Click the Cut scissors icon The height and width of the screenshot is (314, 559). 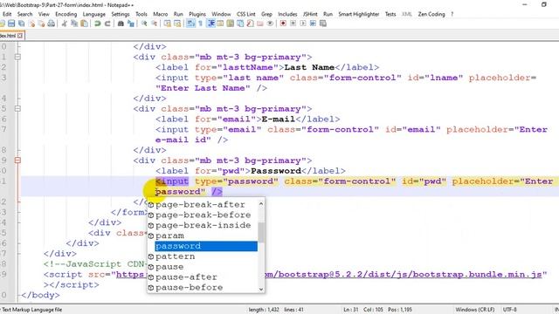(64, 24)
